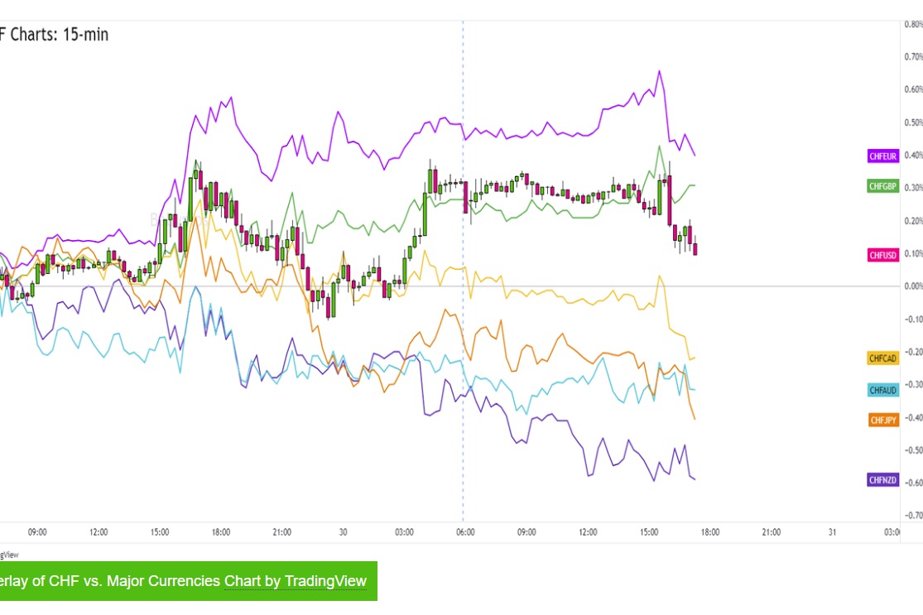Click the 09:00 time axis label

(37, 532)
